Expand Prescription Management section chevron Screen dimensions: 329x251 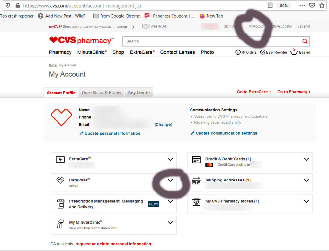pyautogui.click(x=170, y=201)
